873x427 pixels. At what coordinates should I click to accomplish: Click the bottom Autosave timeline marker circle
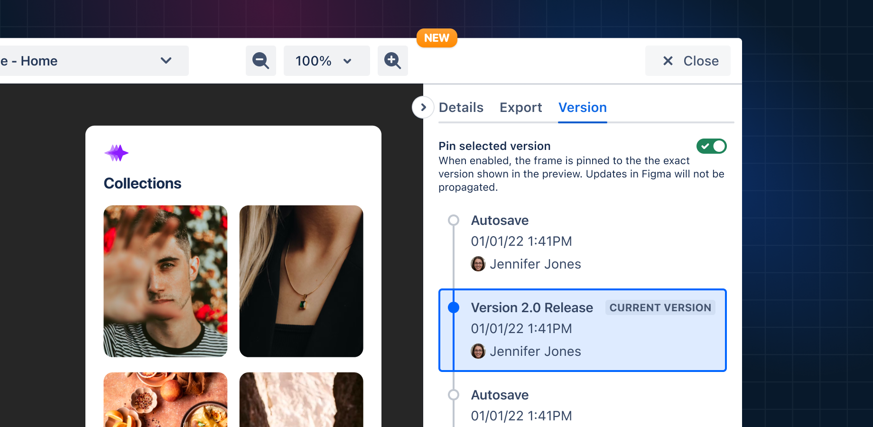(454, 395)
